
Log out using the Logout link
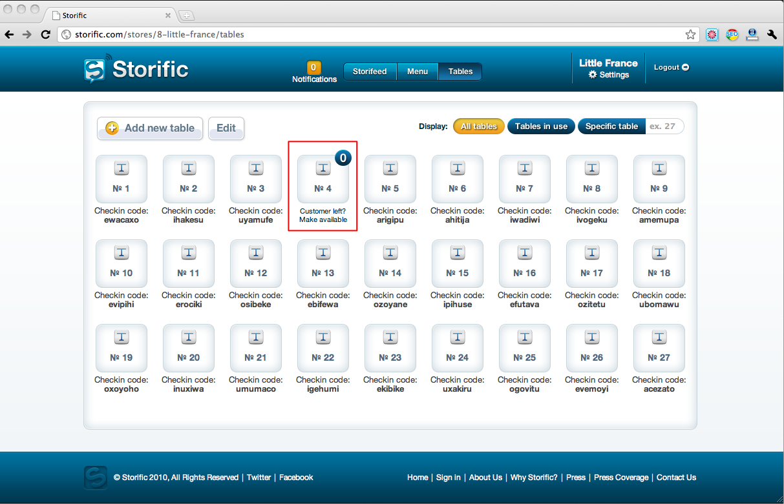click(671, 67)
